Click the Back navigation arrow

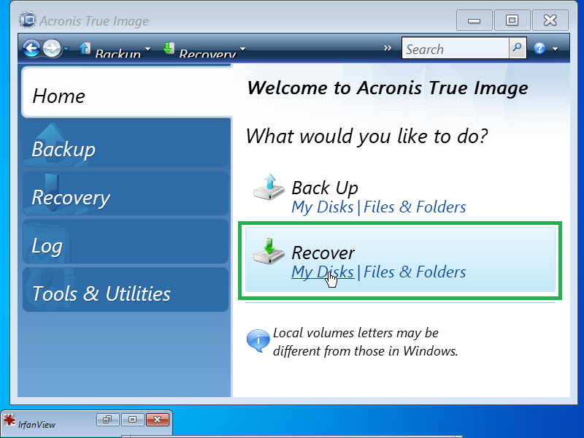coord(31,48)
